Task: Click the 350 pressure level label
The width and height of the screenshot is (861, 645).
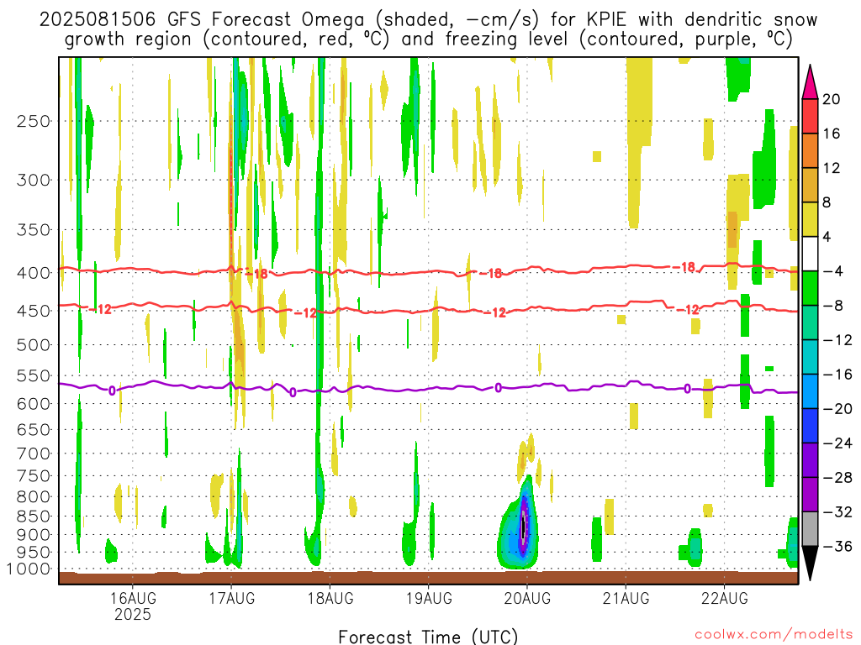Action: click(34, 230)
